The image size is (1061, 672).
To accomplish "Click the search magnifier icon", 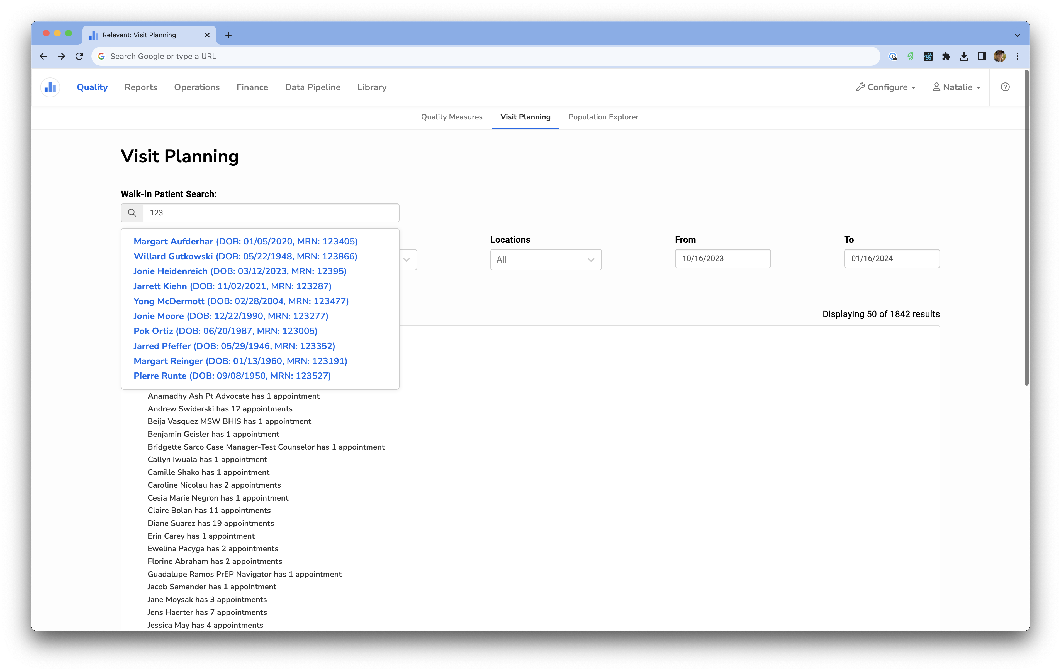I will [132, 213].
